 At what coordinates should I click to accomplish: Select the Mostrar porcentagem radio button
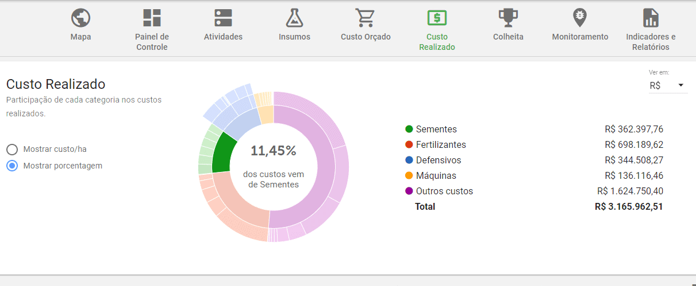tap(12, 166)
